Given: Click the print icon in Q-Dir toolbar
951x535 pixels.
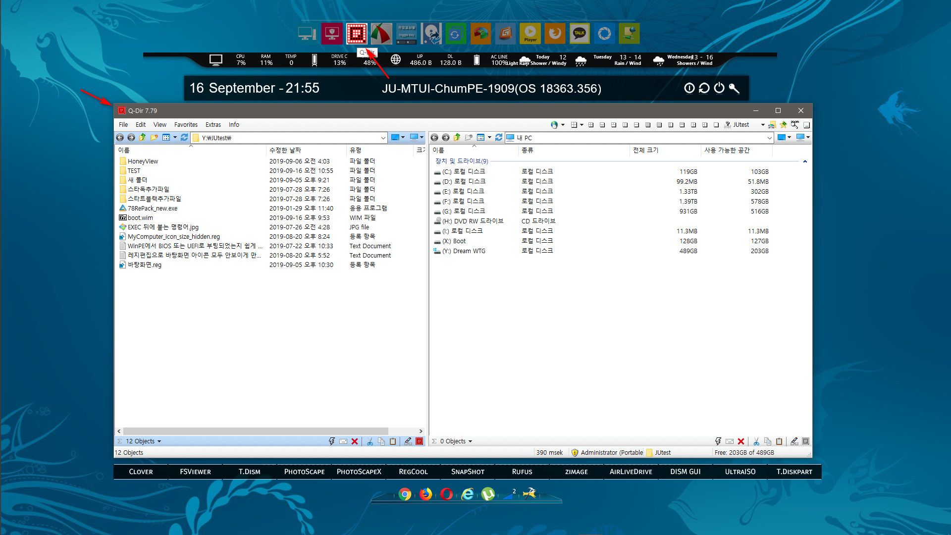Looking at the screenshot, I should (x=772, y=125).
